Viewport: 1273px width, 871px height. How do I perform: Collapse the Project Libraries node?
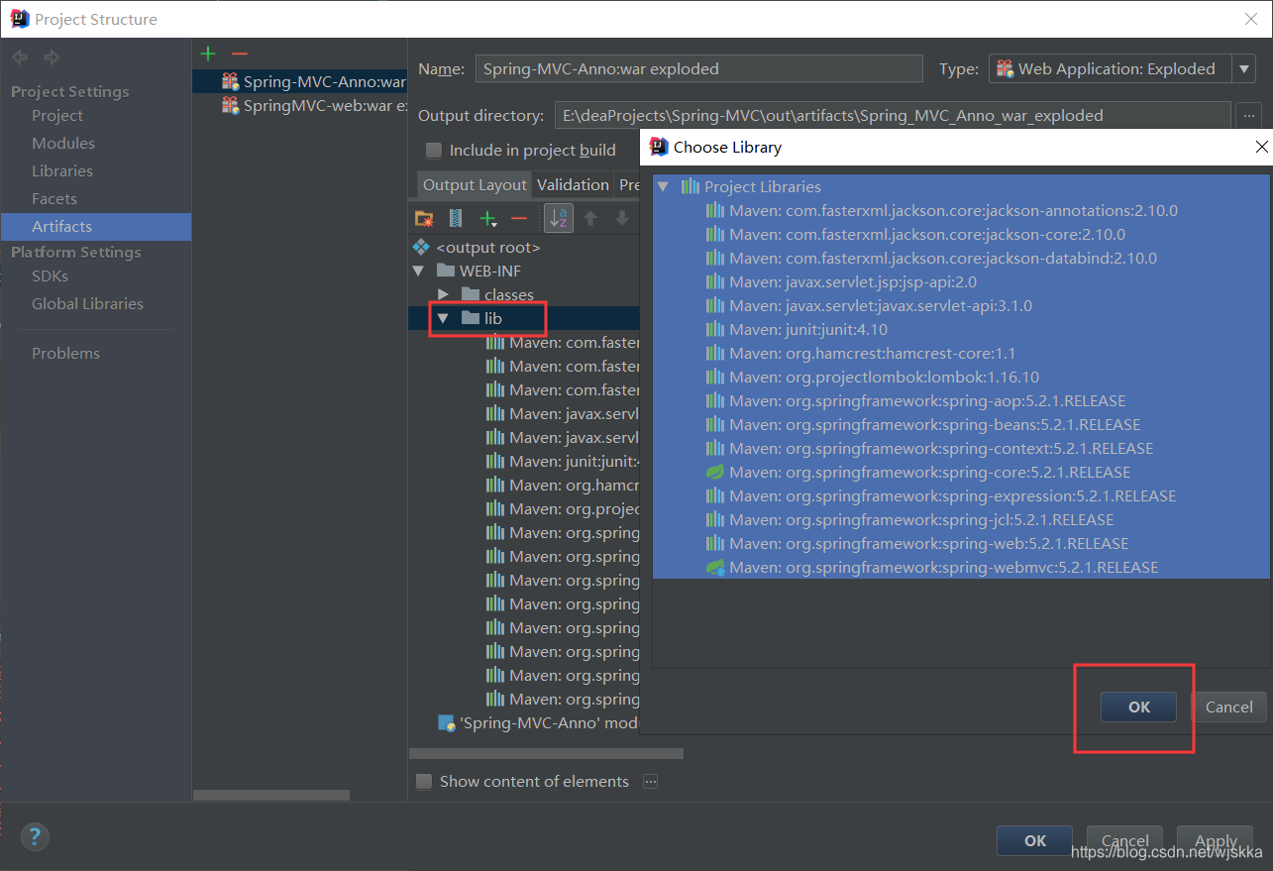tap(663, 186)
